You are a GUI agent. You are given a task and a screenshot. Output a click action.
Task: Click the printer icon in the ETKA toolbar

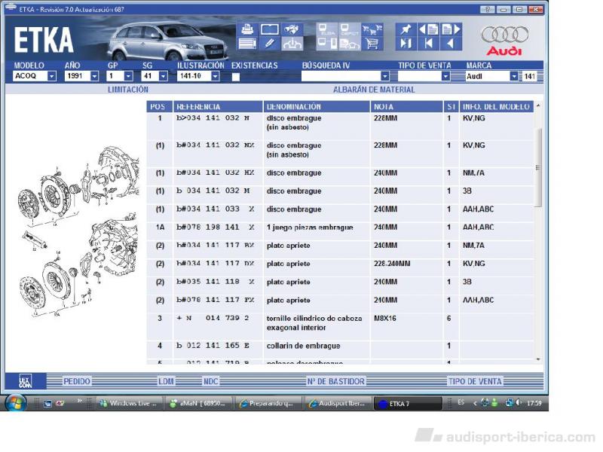[247, 29]
